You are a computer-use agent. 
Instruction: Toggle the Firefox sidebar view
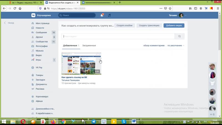[196, 9]
